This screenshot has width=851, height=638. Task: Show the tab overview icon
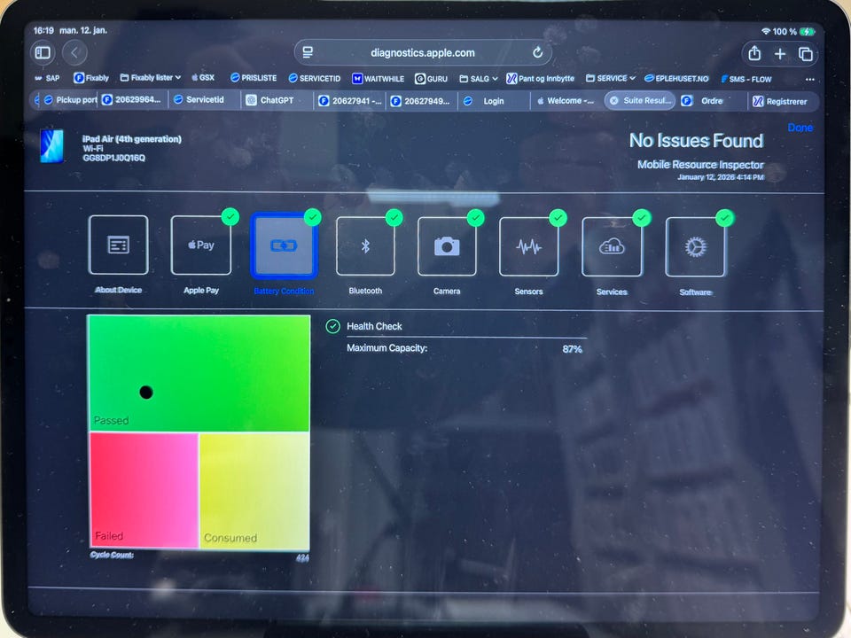tap(806, 54)
